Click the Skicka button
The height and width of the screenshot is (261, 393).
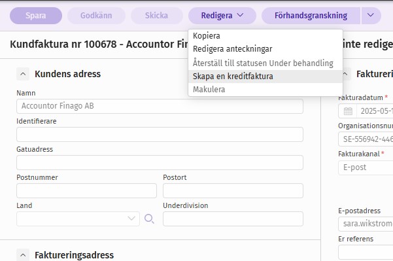pyautogui.click(x=157, y=16)
